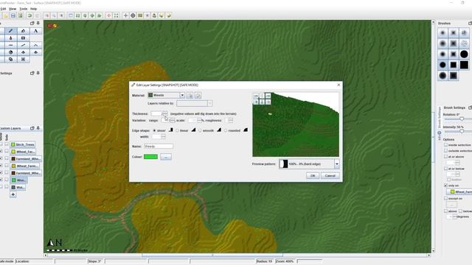Enable the except on checkbox
Image resolution: width=472 pixels, height=265 pixels.
pyautogui.click(x=445, y=198)
